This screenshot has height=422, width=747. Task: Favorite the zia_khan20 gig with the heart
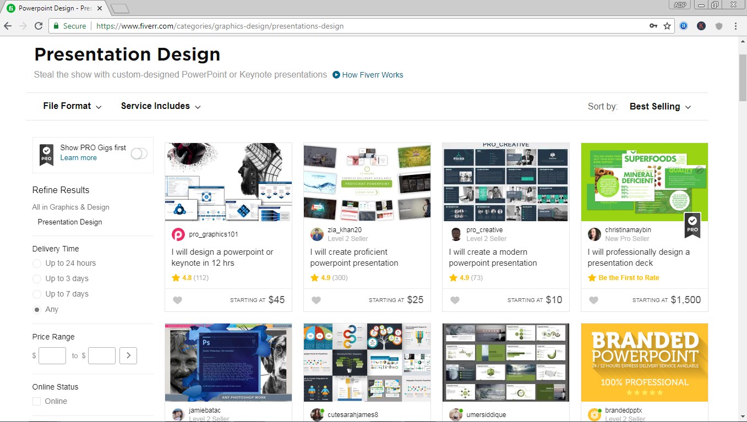(316, 300)
